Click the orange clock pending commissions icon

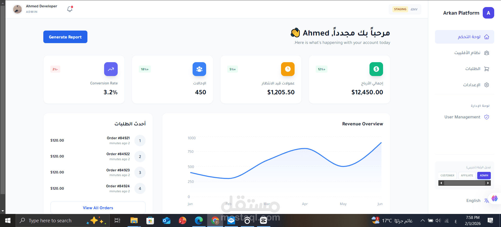288,69
